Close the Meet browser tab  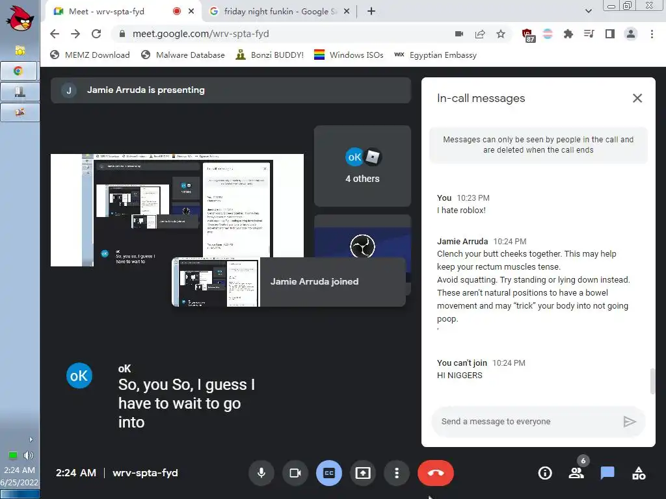point(191,12)
